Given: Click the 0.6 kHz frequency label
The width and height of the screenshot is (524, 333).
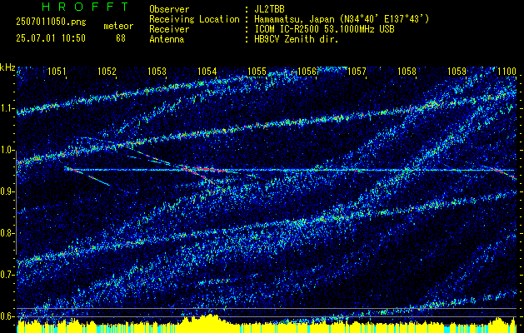Looking at the screenshot, I should [7, 316].
